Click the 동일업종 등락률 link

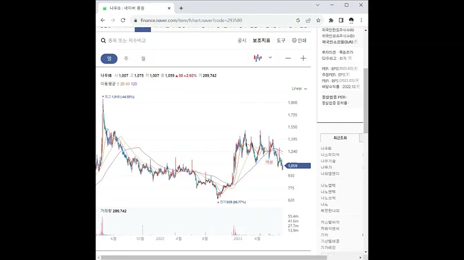pyautogui.click(x=334, y=103)
